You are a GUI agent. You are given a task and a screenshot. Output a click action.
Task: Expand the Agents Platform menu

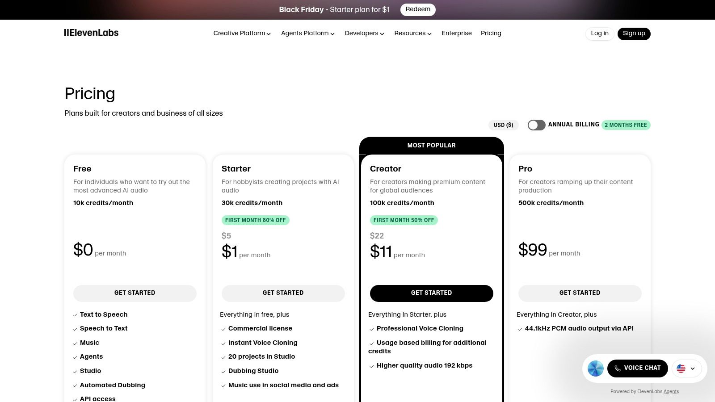click(x=307, y=33)
